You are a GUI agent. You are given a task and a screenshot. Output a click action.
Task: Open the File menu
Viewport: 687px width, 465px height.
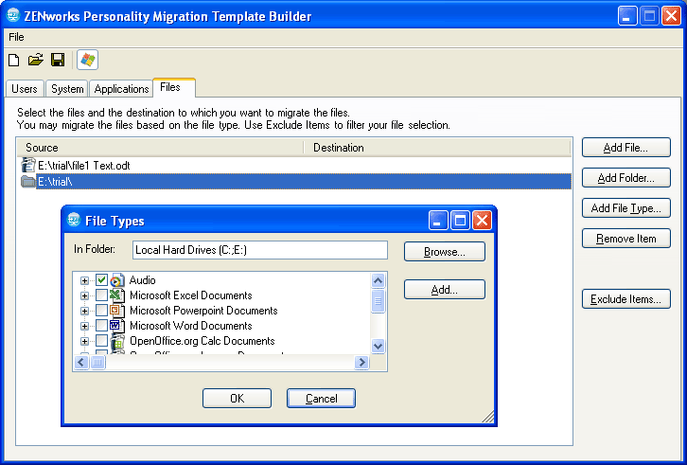16,37
